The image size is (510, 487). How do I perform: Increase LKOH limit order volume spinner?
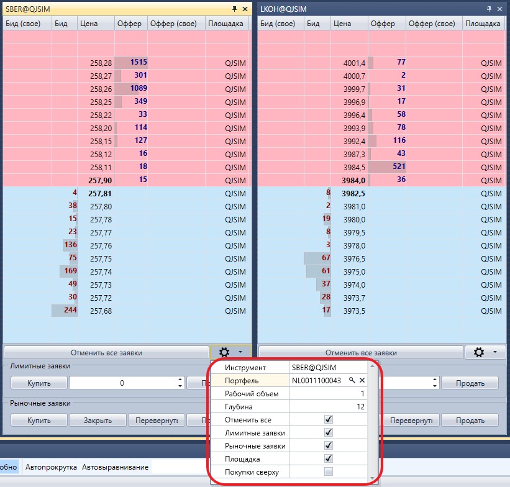(x=435, y=380)
